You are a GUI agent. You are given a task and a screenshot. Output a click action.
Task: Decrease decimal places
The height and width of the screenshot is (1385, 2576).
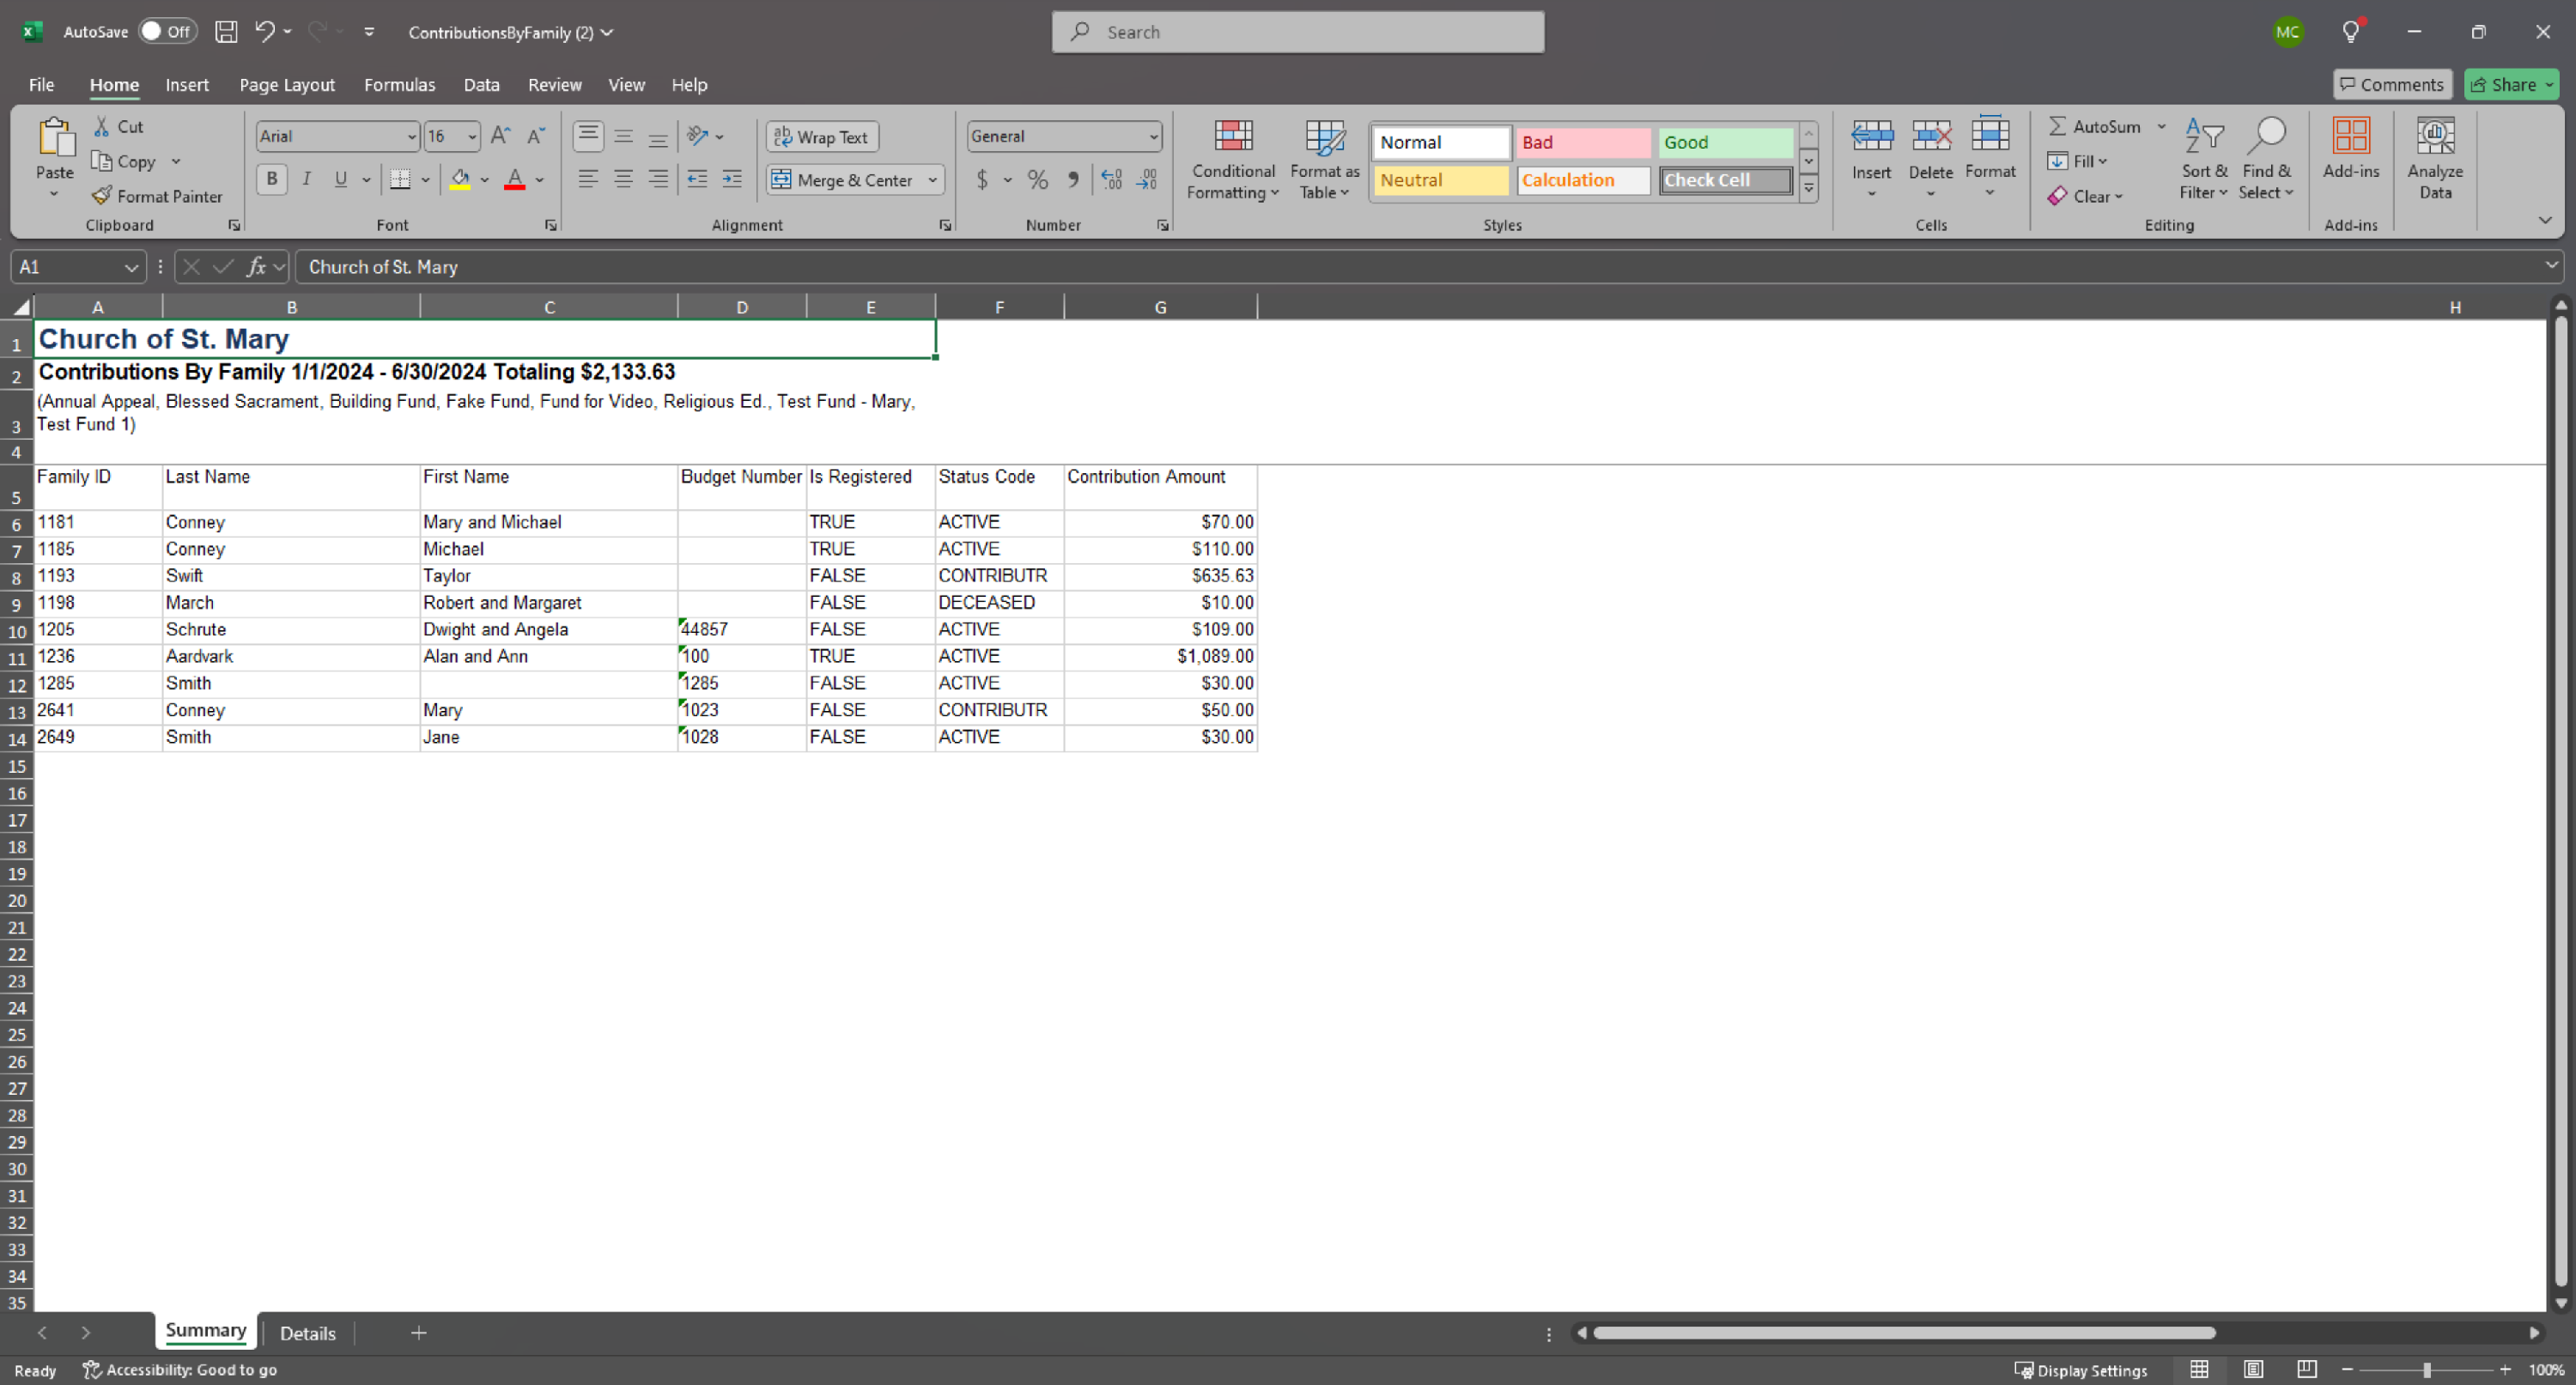pyautogui.click(x=1147, y=180)
